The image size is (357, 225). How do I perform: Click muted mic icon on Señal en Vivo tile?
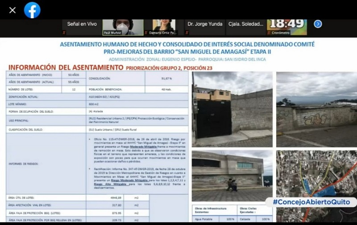(x=64, y=33)
